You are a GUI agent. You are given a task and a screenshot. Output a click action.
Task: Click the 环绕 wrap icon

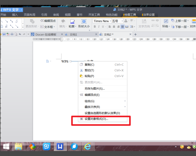(166, 21)
